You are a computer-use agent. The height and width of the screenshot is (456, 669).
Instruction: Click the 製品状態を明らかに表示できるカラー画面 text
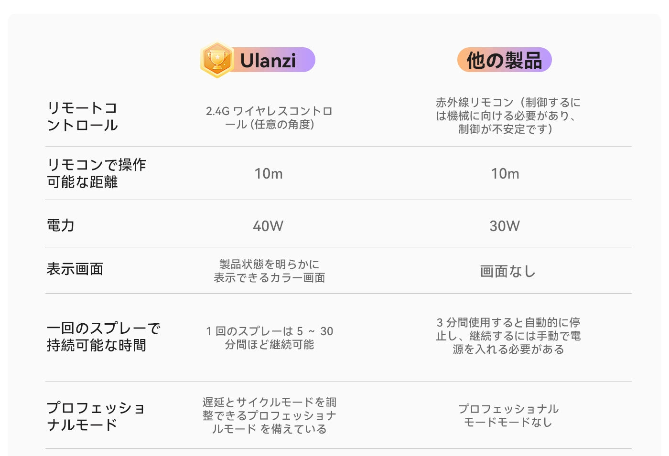click(x=269, y=271)
